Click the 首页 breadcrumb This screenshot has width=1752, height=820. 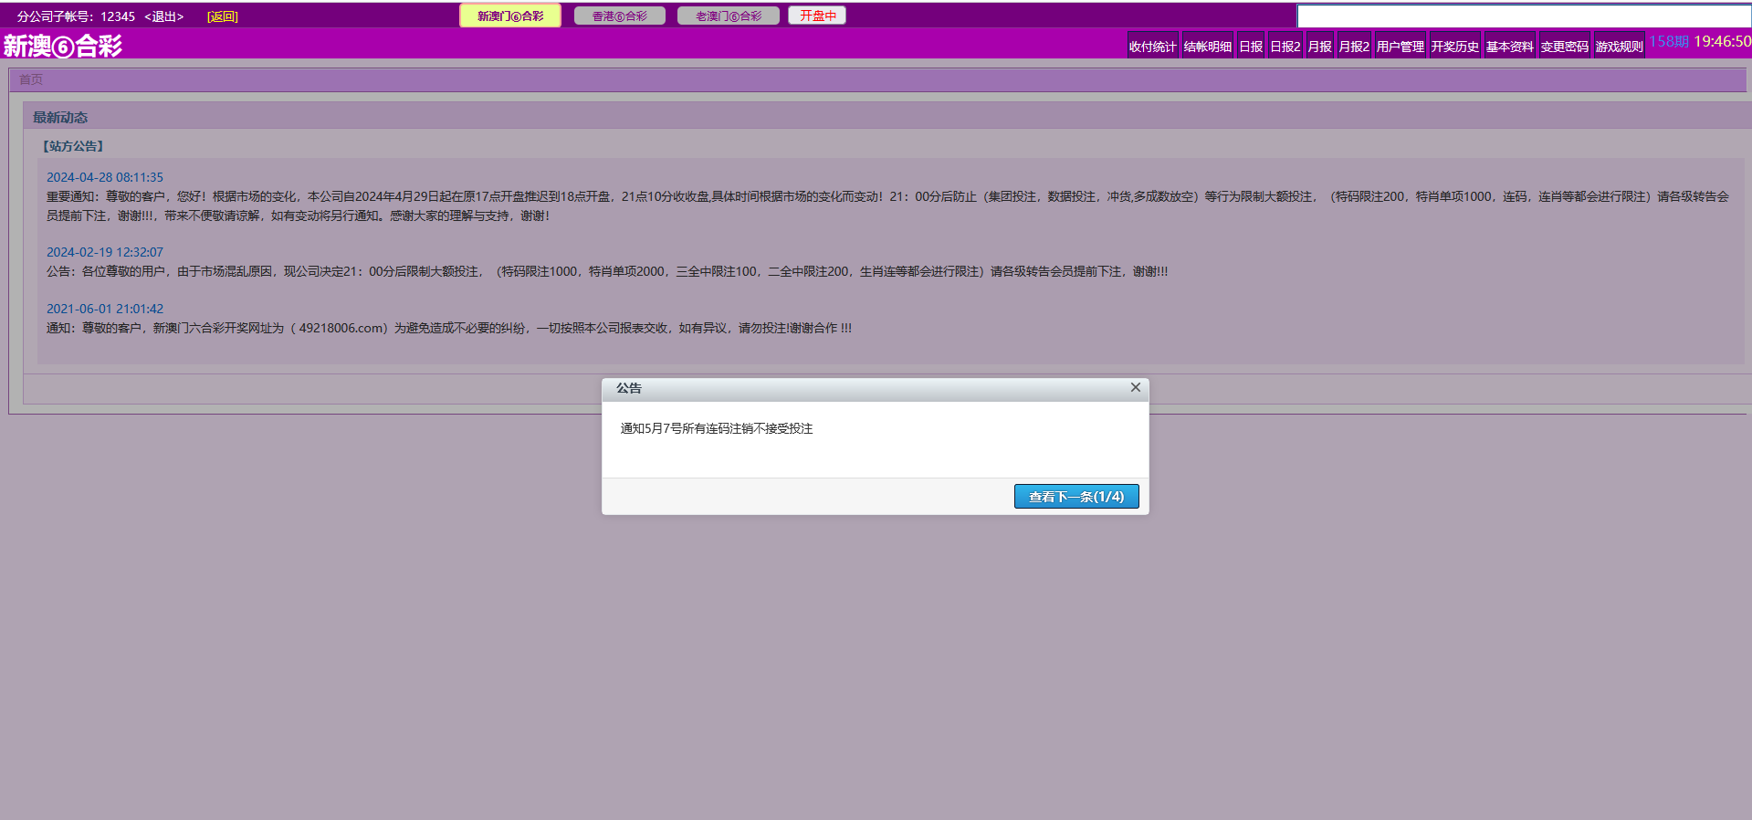coord(31,79)
